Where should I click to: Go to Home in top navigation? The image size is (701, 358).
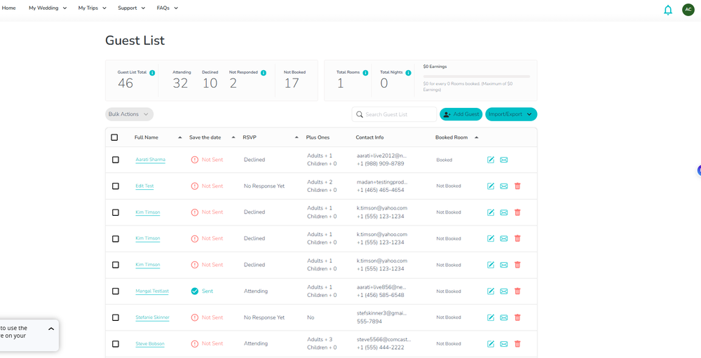[x=9, y=8]
